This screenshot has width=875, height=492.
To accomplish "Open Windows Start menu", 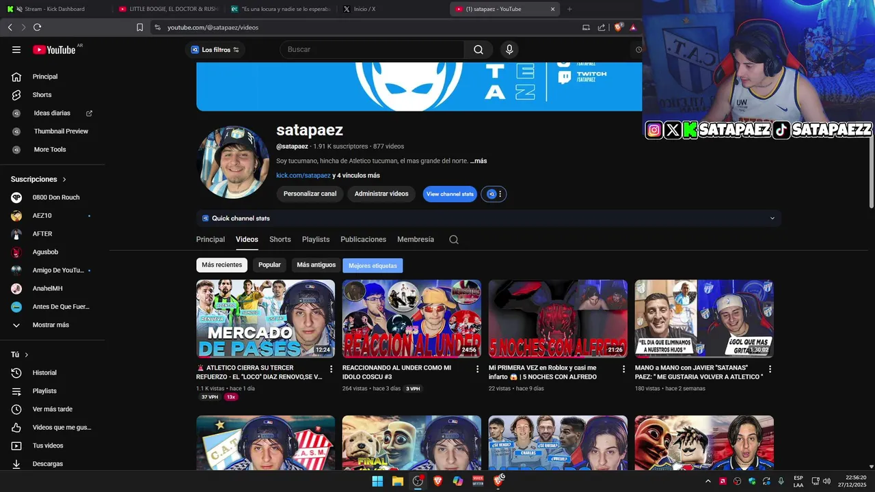I will coord(377,481).
